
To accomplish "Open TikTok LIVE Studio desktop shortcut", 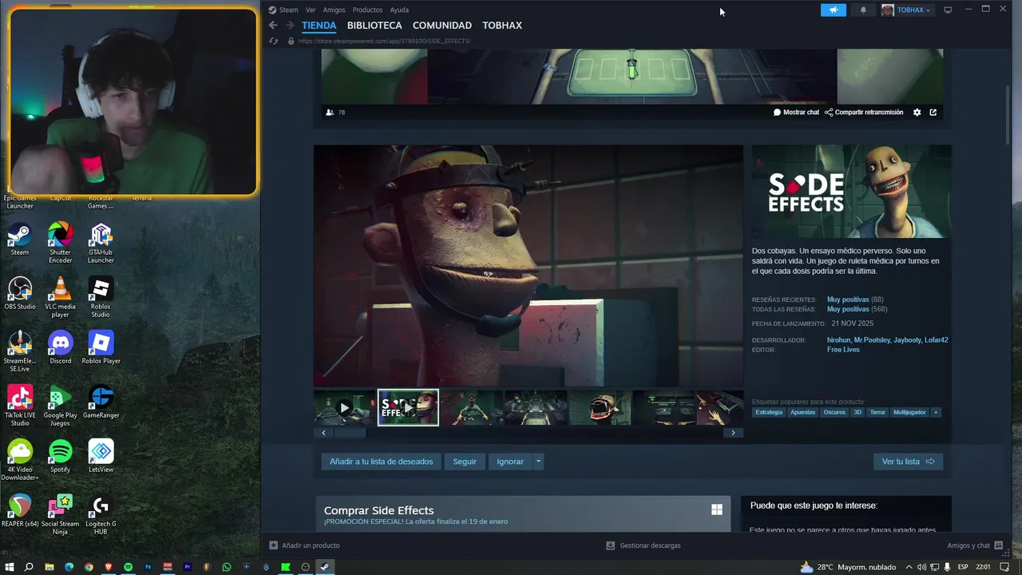I will tap(20, 406).
